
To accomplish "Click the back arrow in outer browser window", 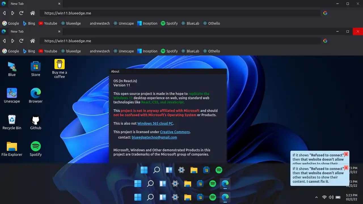I will pos(4,13).
